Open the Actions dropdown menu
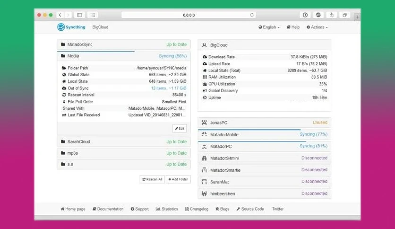Image resolution: width=395 pixels, height=229 pixels. click(317, 27)
